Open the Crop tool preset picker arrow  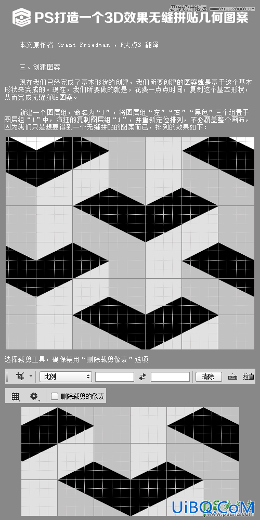pyautogui.click(x=31, y=376)
